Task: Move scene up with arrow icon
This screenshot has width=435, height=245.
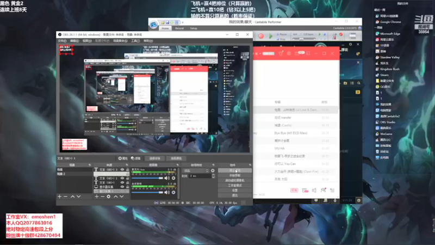Action: (x=72, y=197)
